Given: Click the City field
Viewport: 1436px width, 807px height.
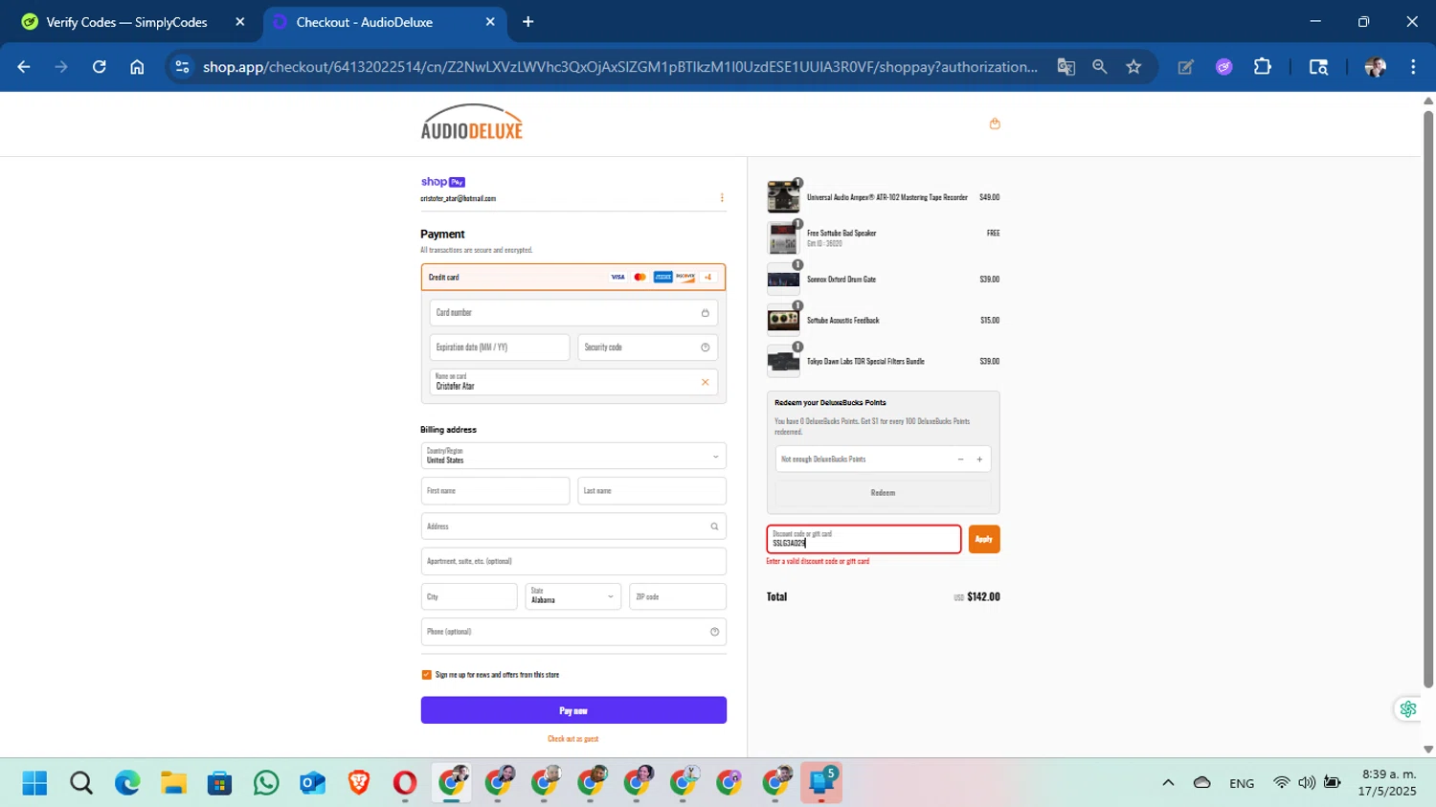Looking at the screenshot, I should pyautogui.click(x=469, y=596).
